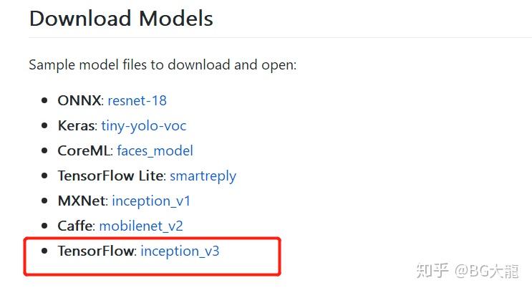This screenshot has width=532, height=293.
Task: Click the bold TensorFlow label in red box
Action: [x=96, y=251]
